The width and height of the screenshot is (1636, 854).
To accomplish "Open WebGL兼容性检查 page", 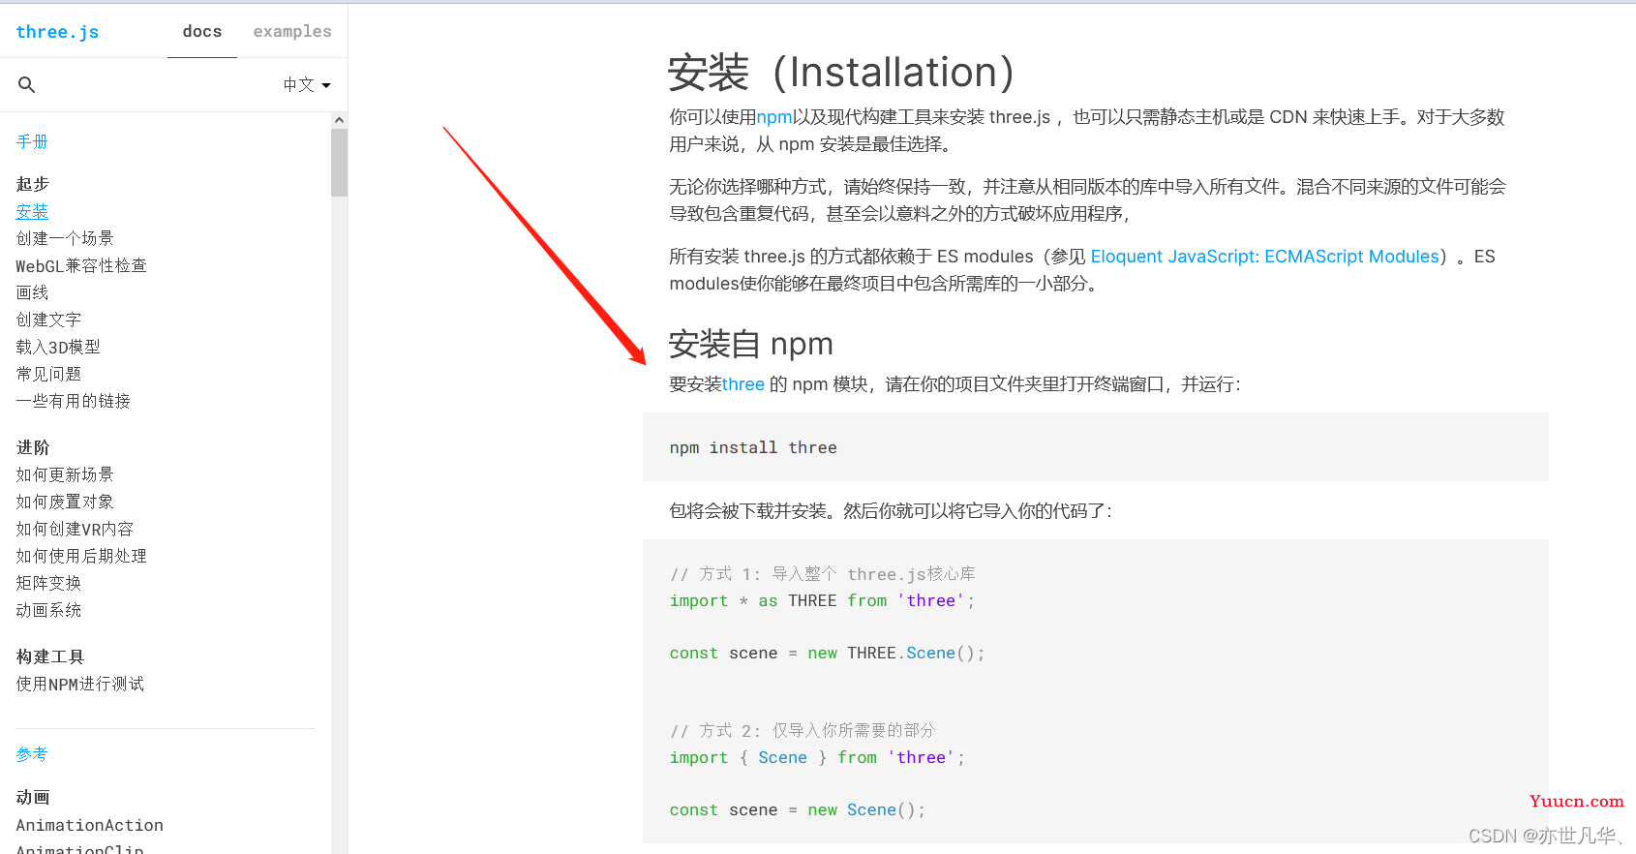I will pyautogui.click(x=81, y=265).
